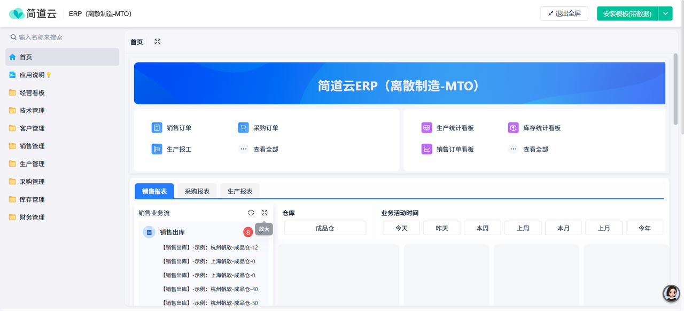Viewport: 684px width, 311px height.
Task: Click the 销售出库 list icon
Action: (150, 232)
